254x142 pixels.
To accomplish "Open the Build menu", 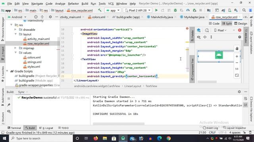I will click(x=85, y=4).
